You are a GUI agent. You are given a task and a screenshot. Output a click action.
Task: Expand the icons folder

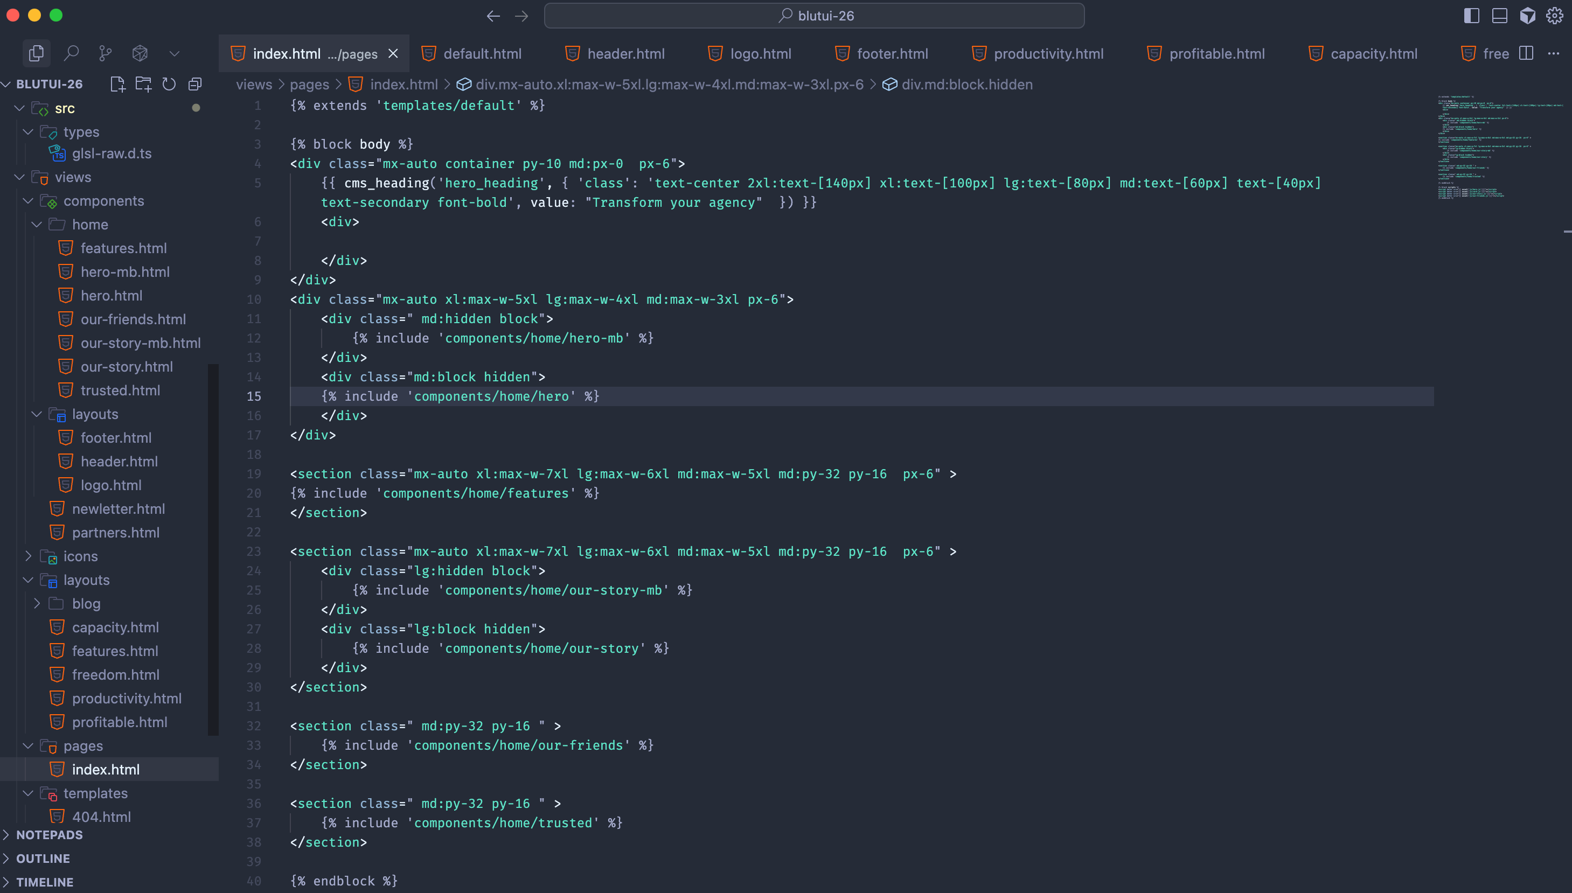pos(80,556)
